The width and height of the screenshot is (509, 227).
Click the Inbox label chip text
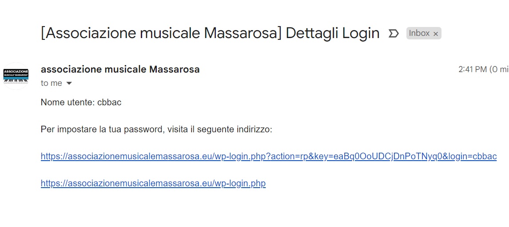point(419,34)
